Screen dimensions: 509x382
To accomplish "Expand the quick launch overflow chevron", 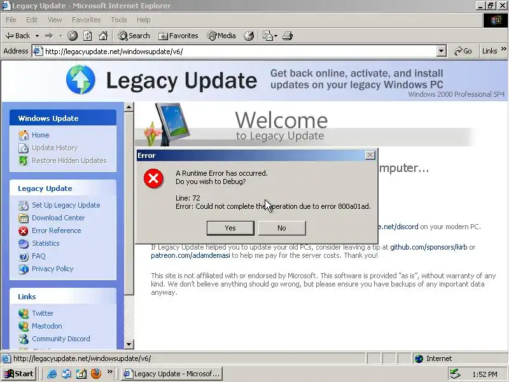I will 109,371.
